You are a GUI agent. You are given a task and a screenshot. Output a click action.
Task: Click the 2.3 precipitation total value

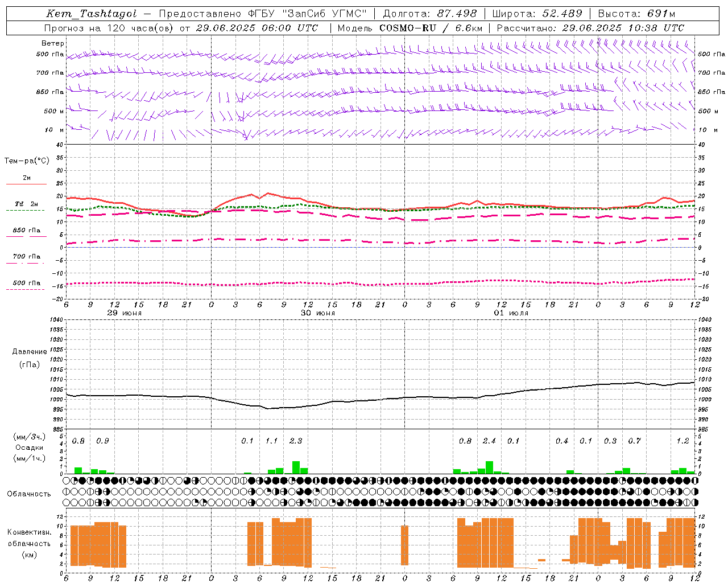tap(296, 441)
